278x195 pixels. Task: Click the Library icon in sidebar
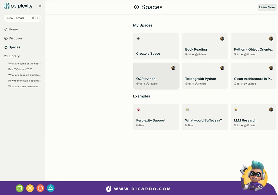[x=6, y=56]
